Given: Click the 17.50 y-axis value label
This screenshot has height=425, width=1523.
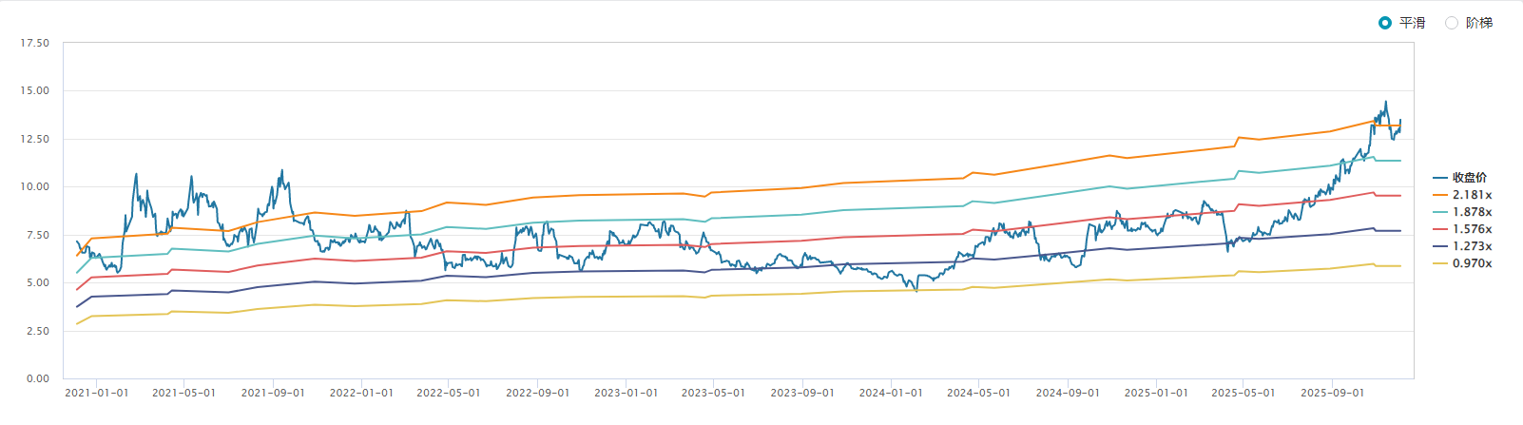Looking at the screenshot, I should pos(35,44).
